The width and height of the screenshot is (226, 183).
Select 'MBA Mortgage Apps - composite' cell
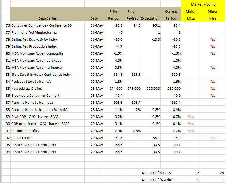click(x=48, y=53)
